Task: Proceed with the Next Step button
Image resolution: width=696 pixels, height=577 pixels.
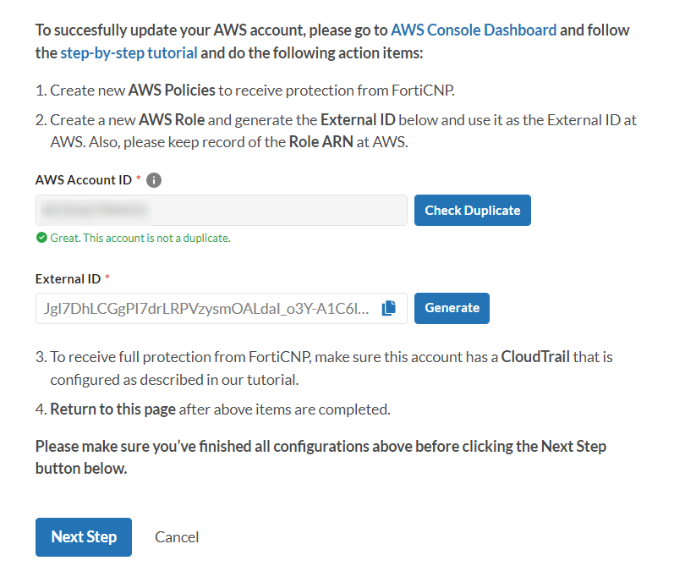Action: coord(84,536)
